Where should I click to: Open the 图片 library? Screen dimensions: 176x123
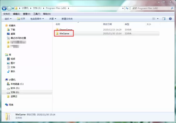pyautogui.click(x=13, y=63)
